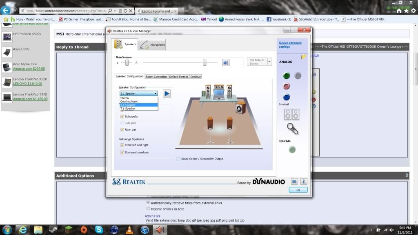Image resolution: width=418 pixels, height=235 pixels.
Task: Show hidden system tray icons arrow
Action: [371, 230]
